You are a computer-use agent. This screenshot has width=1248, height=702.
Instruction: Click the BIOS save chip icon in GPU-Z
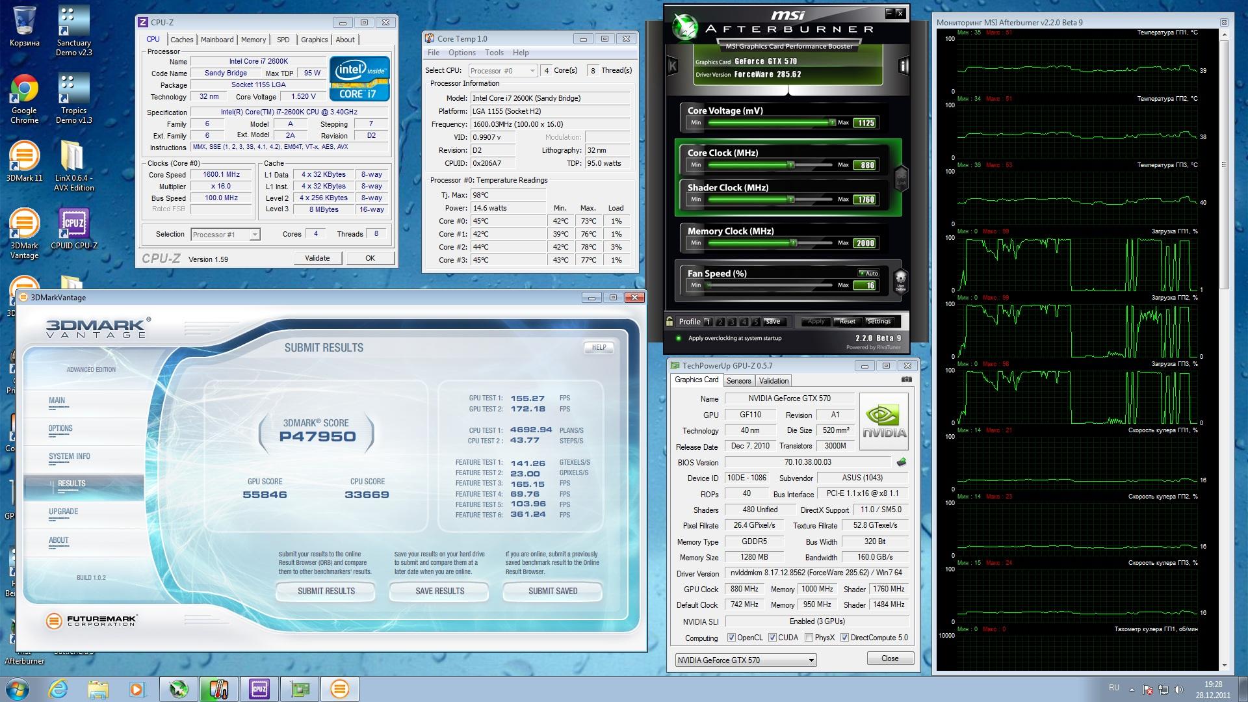[902, 462]
